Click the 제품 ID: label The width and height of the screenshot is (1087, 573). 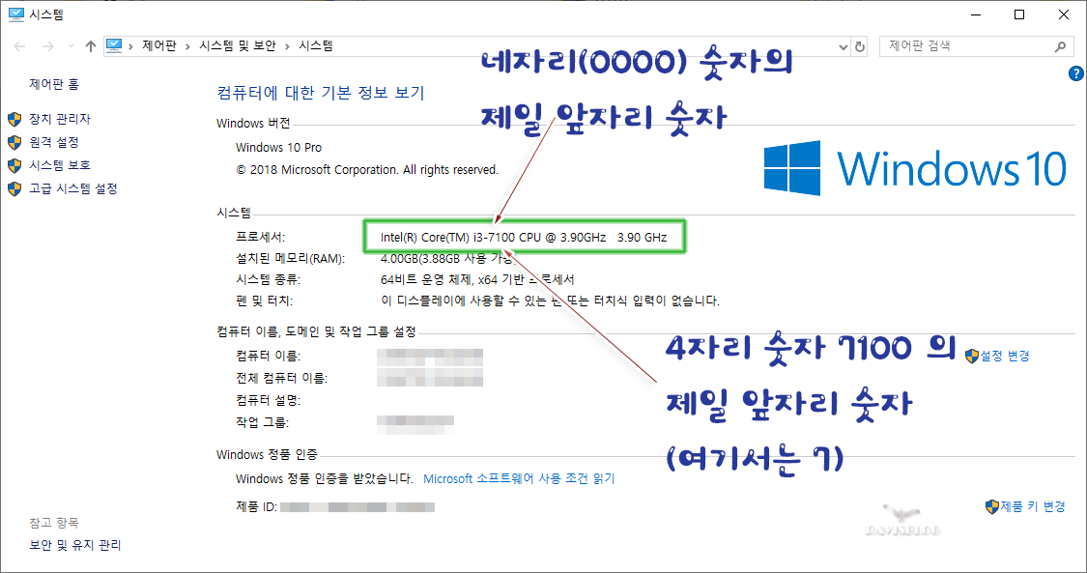(x=256, y=507)
